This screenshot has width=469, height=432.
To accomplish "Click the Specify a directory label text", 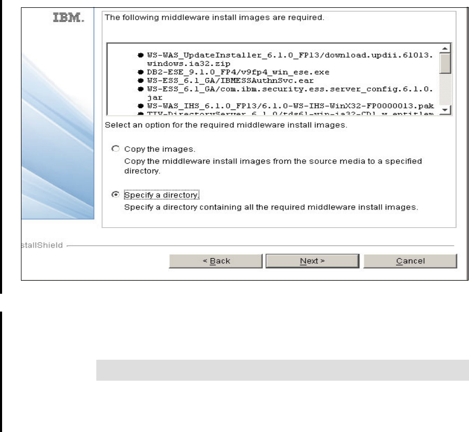I will pos(162,195).
